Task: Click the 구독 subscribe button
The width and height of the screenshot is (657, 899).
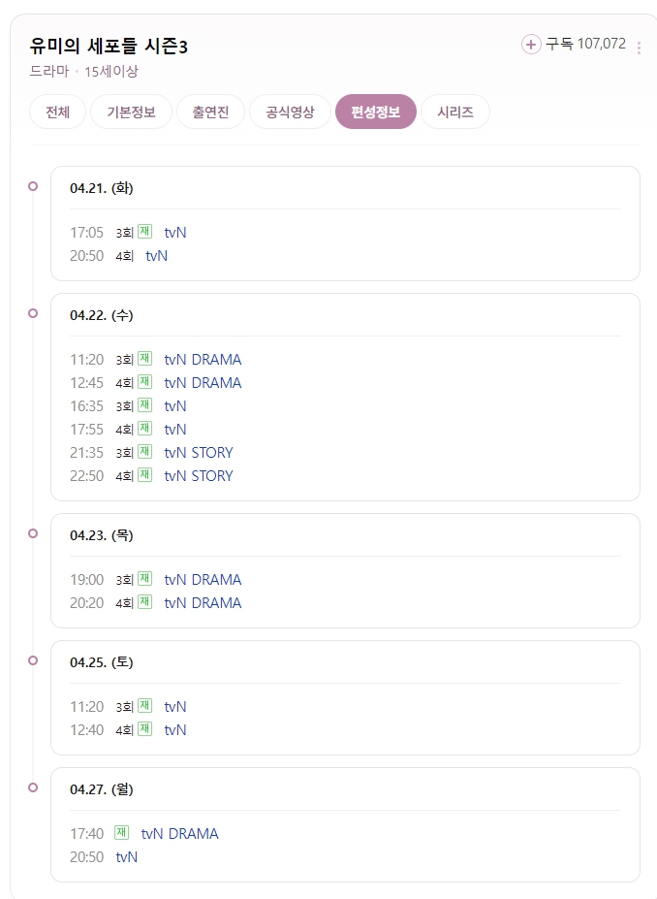Action: (574, 44)
